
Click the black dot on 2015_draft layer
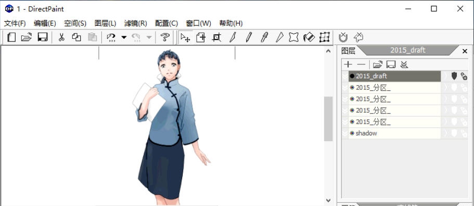pos(352,76)
